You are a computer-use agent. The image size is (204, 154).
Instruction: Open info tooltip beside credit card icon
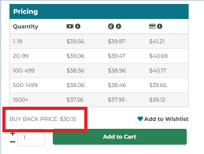click(x=159, y=26)
